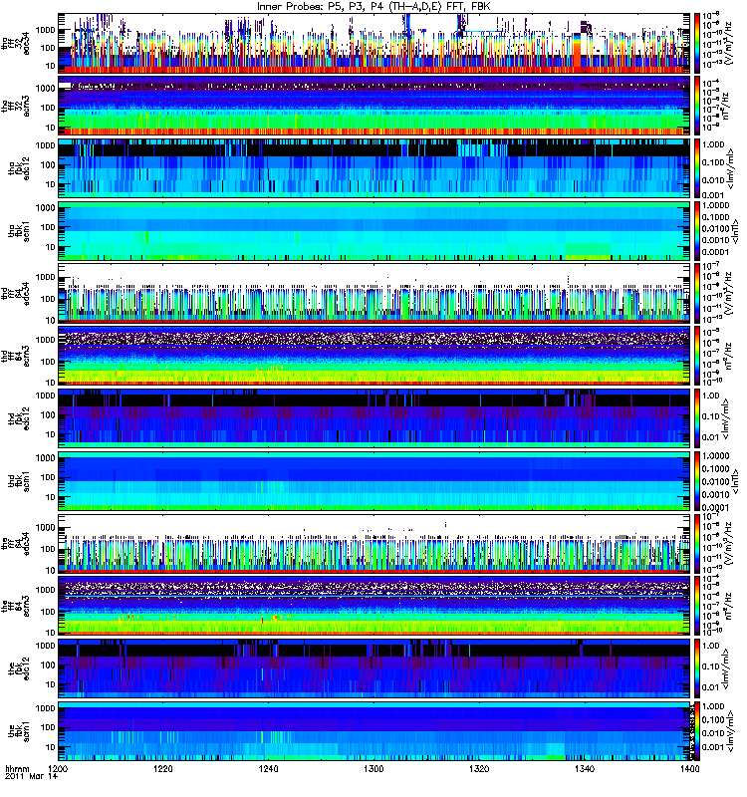
Task: Click '(V/m)²/Hz' unit label of top color bar
Action: pos(729,43)
